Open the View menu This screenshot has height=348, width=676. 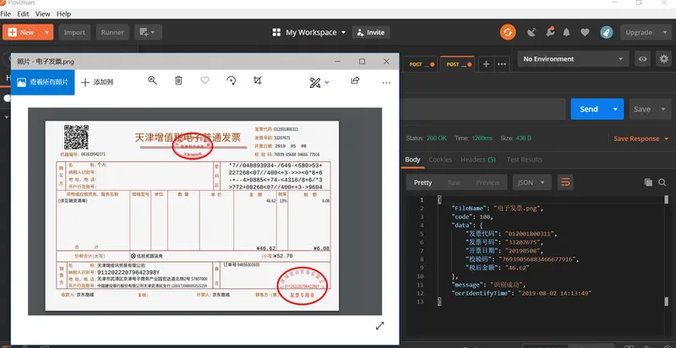tap(42, 14)
